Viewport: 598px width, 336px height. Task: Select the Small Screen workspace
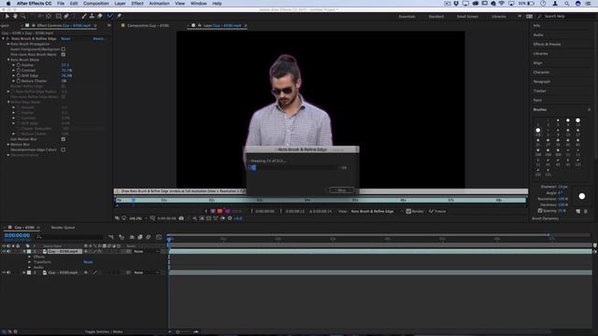[467, 17]
